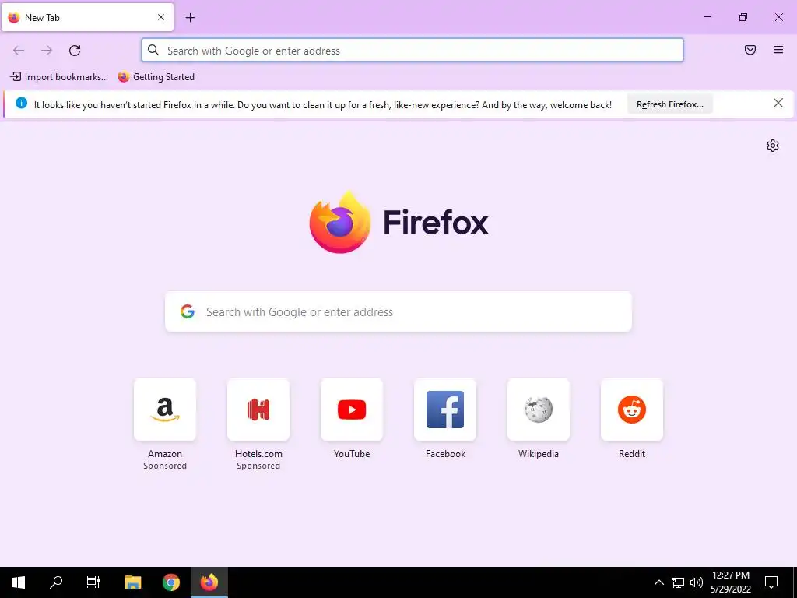Viewport: 797px width, 598px height.
Task: Open taskbar Search magnifier
Action: [x=56, y=582]
